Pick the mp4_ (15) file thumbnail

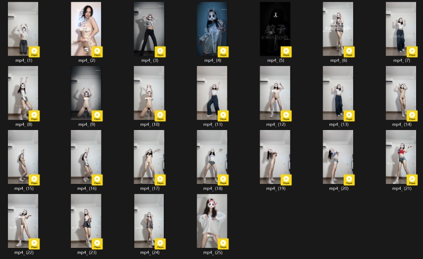(x=23, y=155)
